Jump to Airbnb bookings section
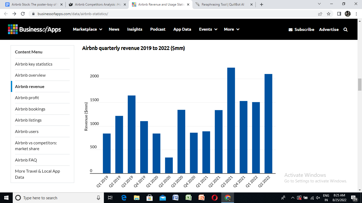 coord(30,109)
